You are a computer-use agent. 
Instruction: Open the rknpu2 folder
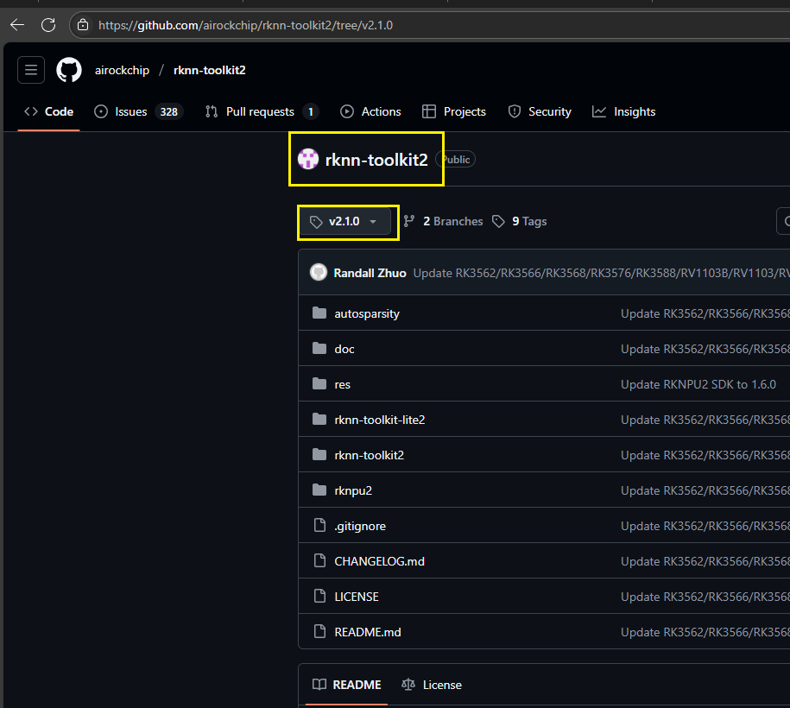pyautogui.click(x=353, y=490)
